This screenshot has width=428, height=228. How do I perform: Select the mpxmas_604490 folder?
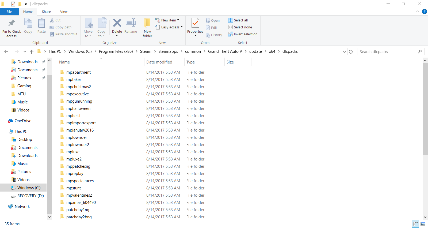[81, 202]
